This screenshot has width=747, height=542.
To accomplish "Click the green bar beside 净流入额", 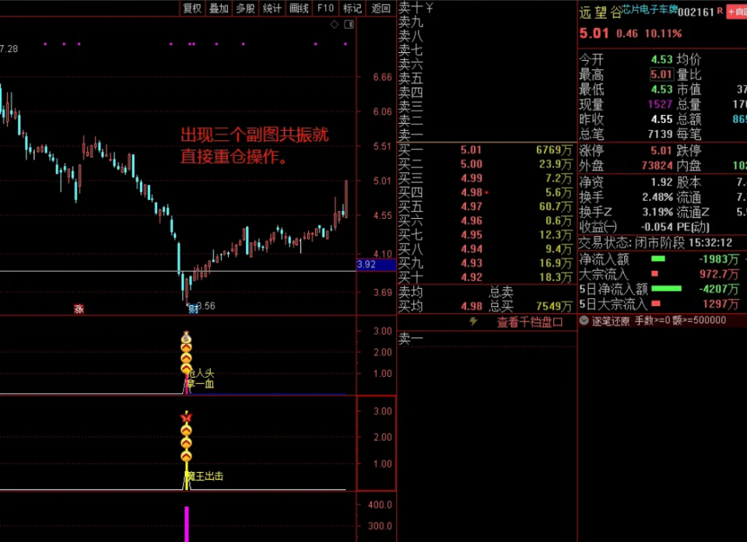I will [658, 259].
